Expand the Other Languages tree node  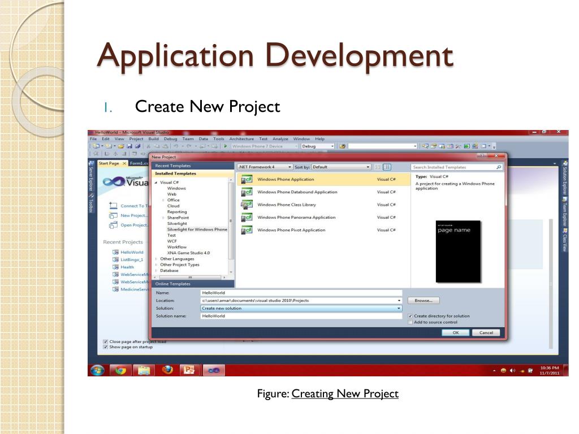(x=156, y=259)
